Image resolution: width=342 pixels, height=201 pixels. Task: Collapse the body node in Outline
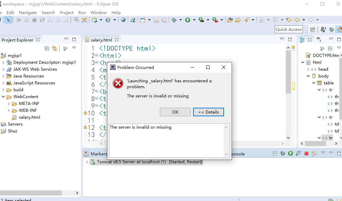(x=308, y=76)
